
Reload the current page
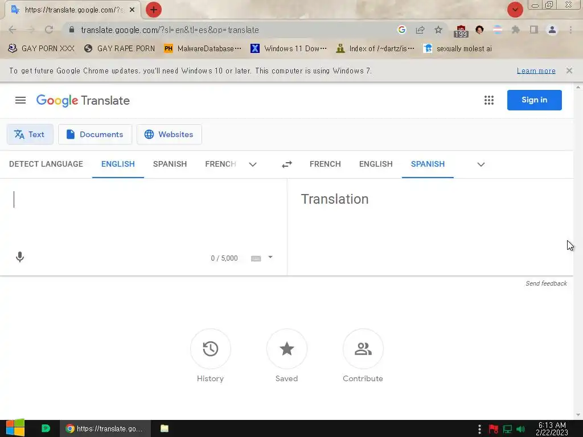[49, 30]
